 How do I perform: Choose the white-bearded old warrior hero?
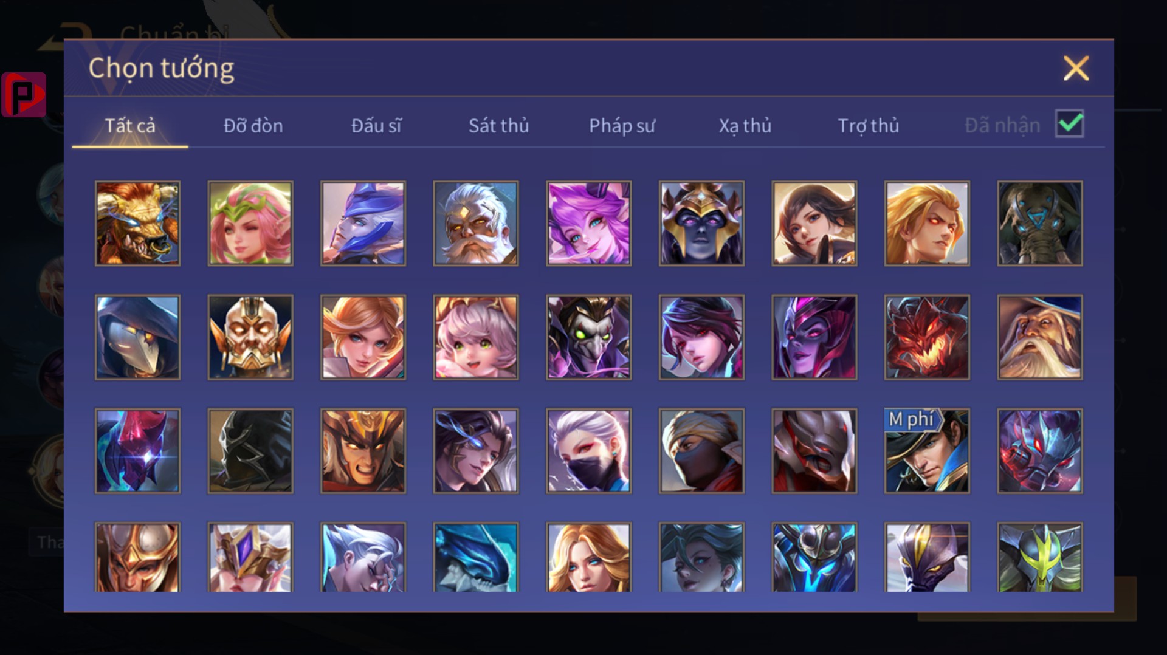pos(476,224)
